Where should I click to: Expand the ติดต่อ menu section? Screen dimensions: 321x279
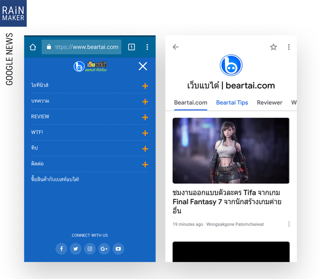pyautogui.click(x=145, y=164)
